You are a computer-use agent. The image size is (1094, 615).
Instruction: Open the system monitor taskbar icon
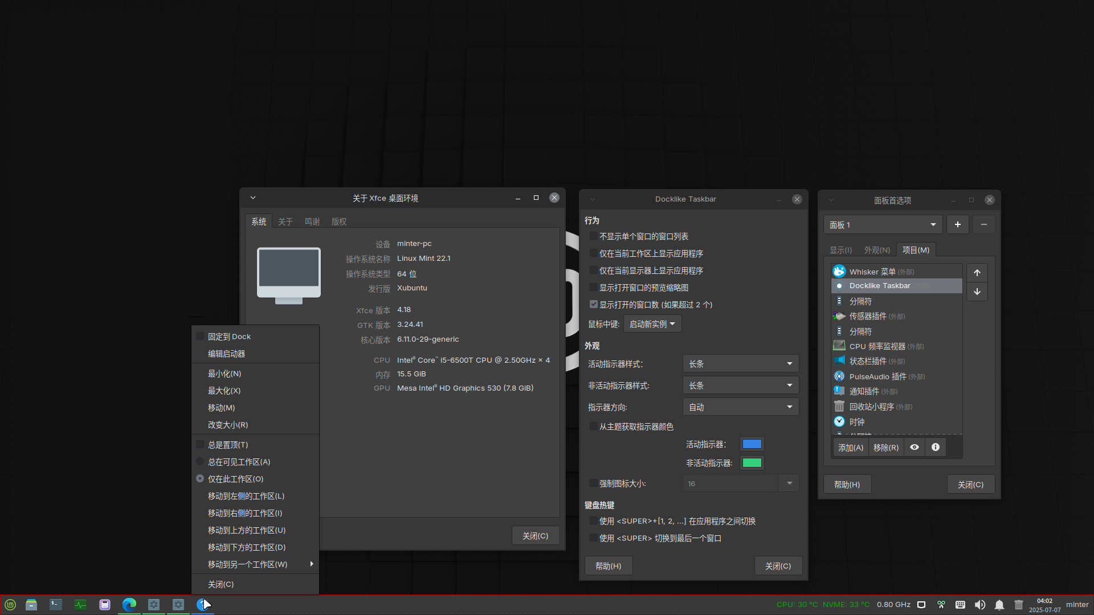point(80,605)
